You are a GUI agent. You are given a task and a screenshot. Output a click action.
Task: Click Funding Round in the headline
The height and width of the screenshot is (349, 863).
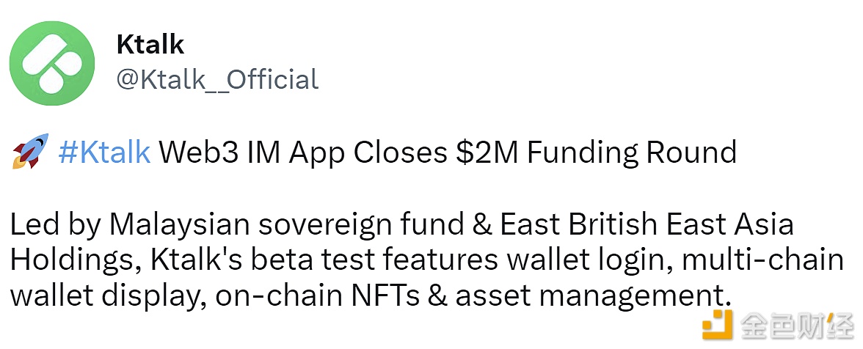[632, 153]
